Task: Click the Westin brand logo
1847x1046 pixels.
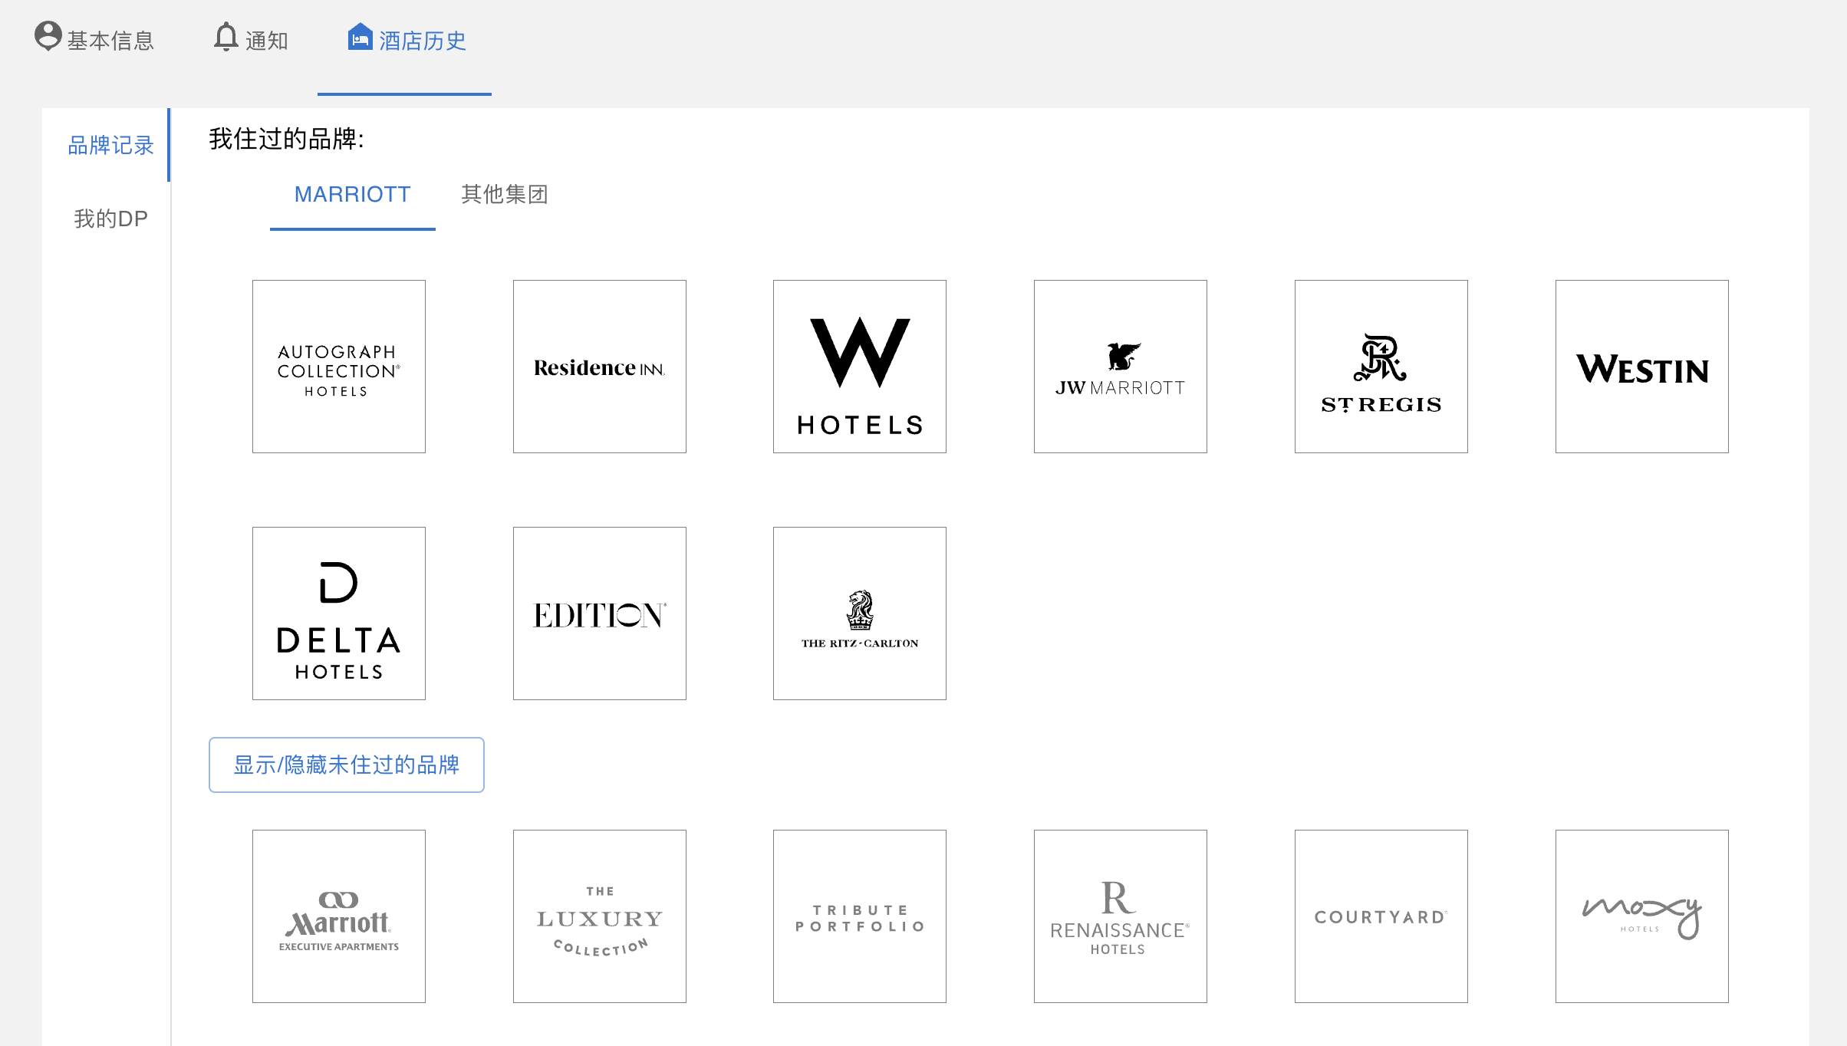Action: pos(1642,367)
